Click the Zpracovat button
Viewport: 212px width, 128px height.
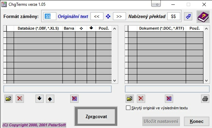[x=96, y=116]
